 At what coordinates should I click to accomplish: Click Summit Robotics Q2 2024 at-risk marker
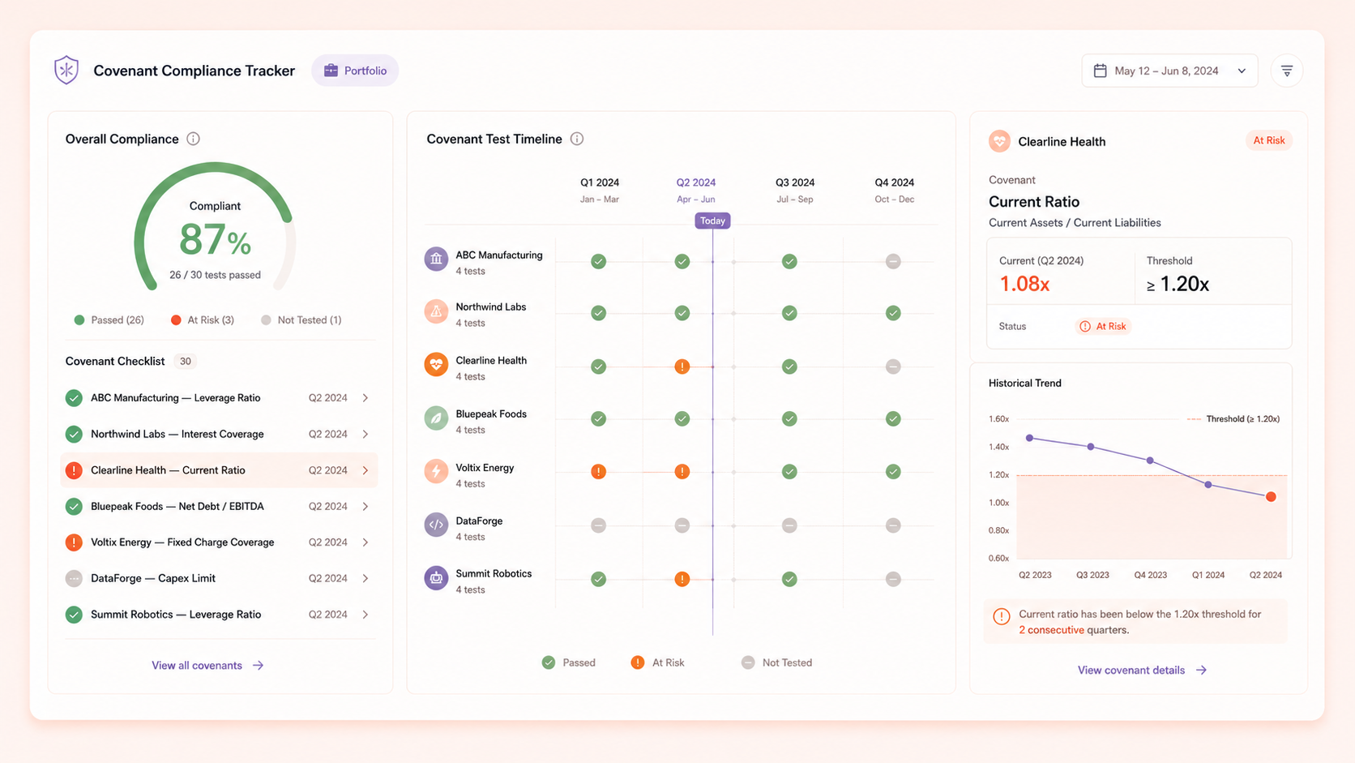[x=682, y=579]
